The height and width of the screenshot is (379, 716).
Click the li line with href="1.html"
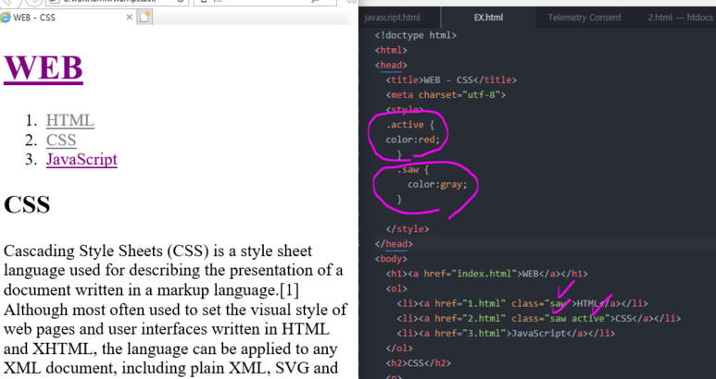[x=521, y=303]
